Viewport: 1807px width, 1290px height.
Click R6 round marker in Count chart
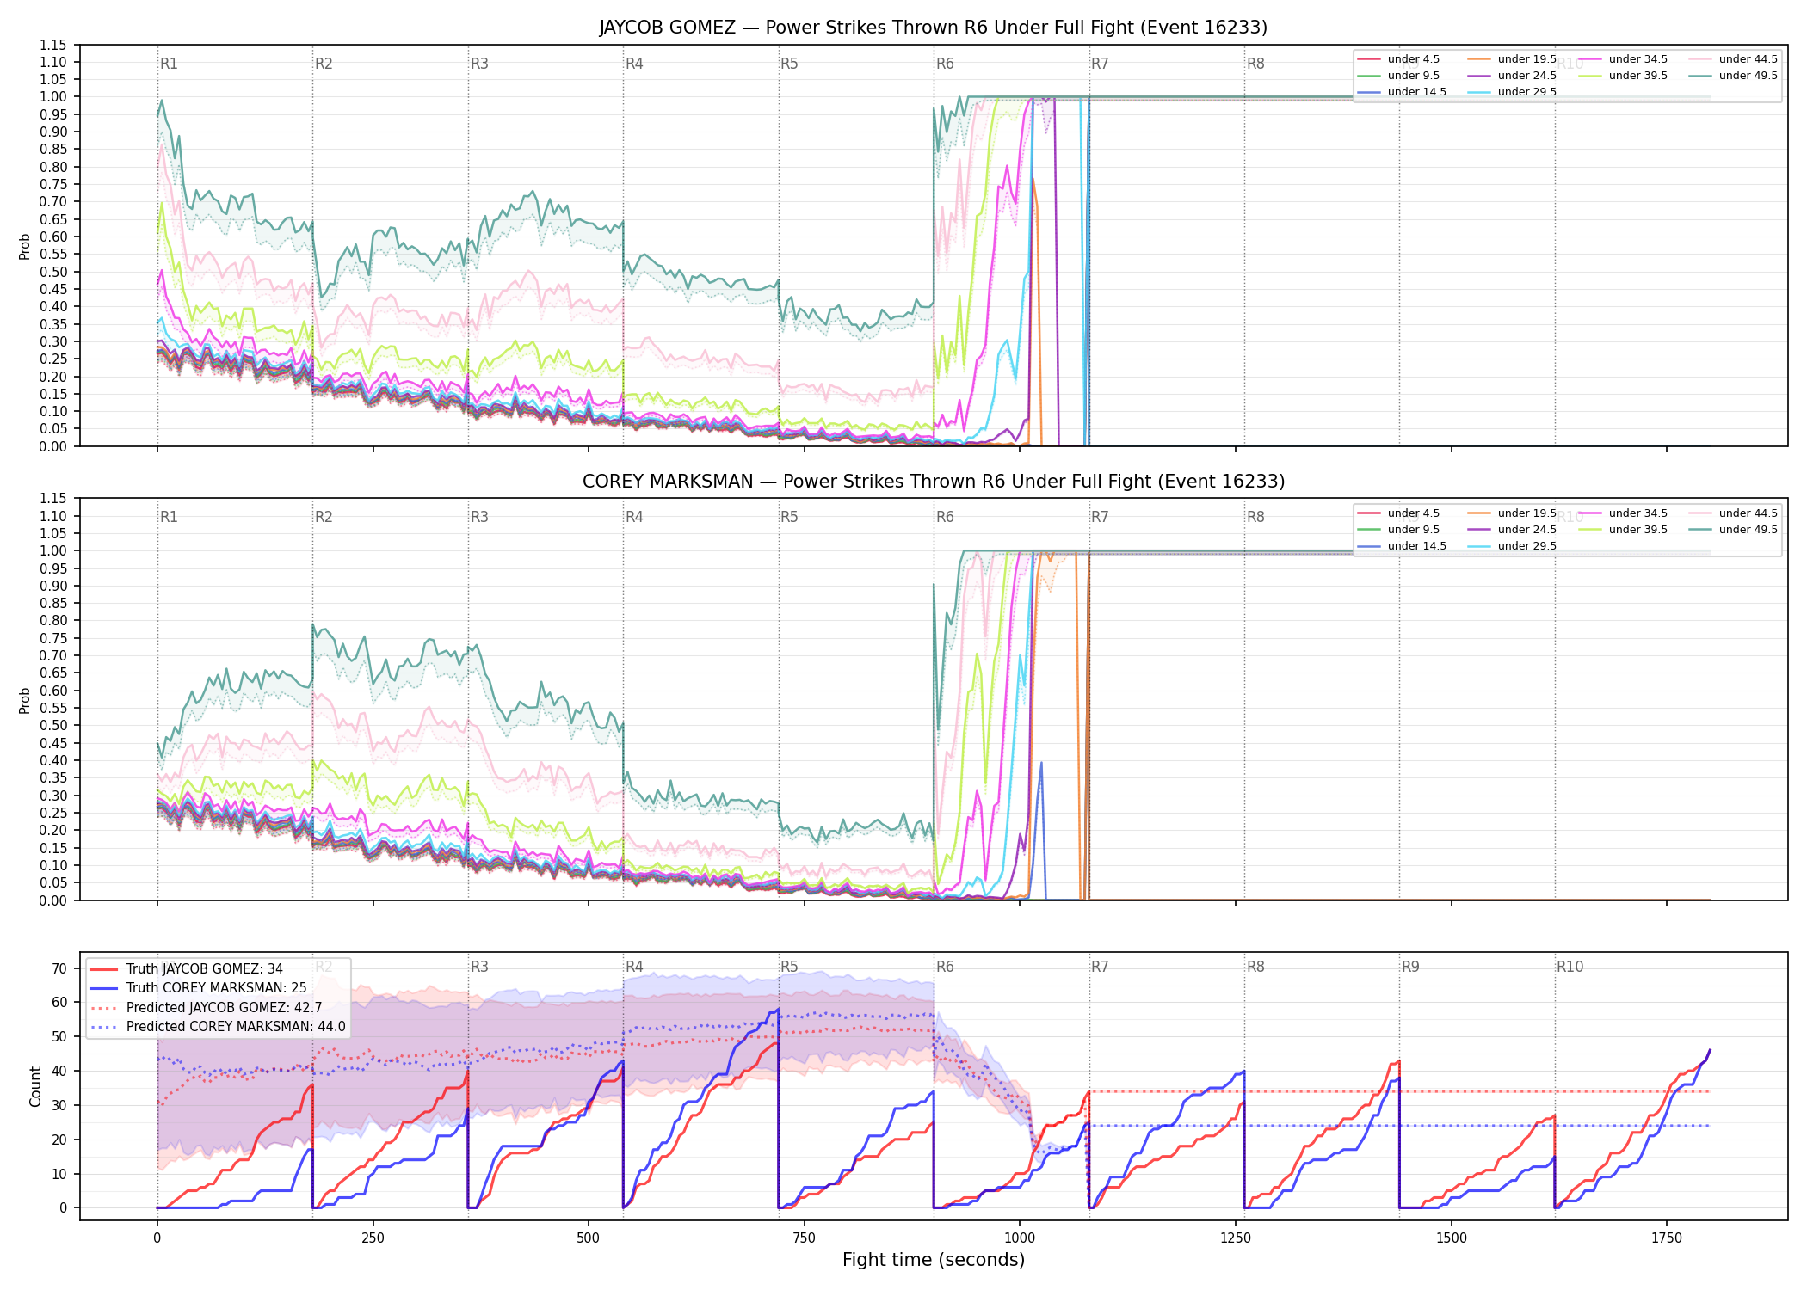(x=945, y=967)
